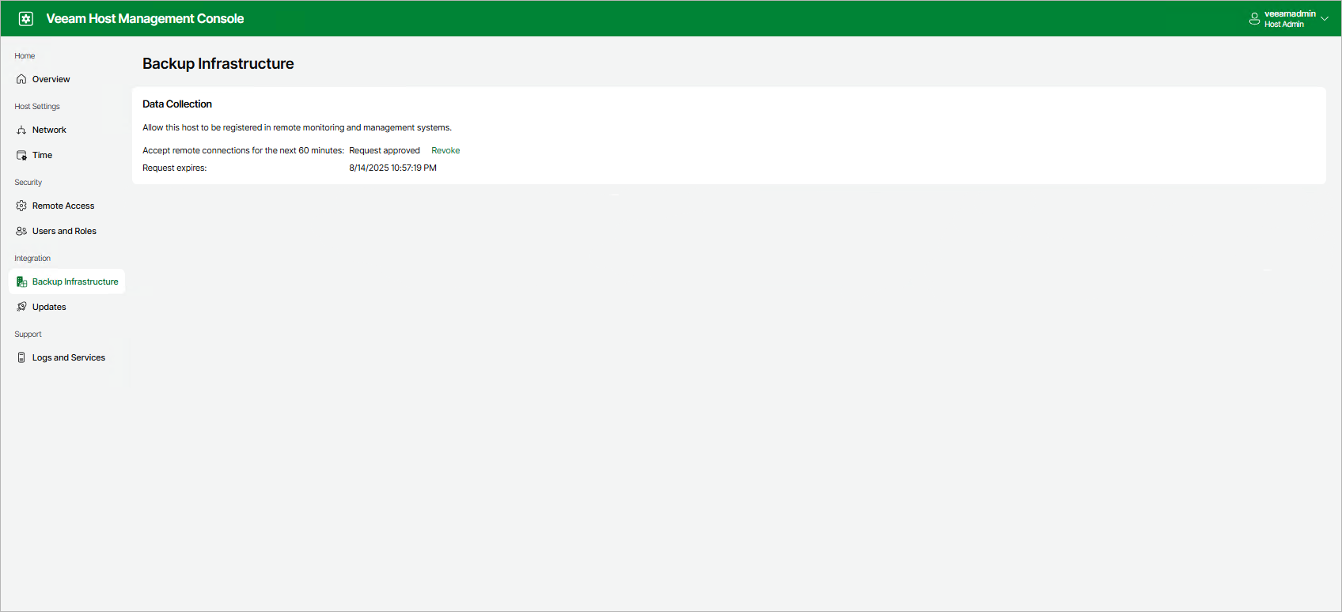Click the Accept remote connections label
The height and width of the screenshot is (612, 1342).
[244, 150]
